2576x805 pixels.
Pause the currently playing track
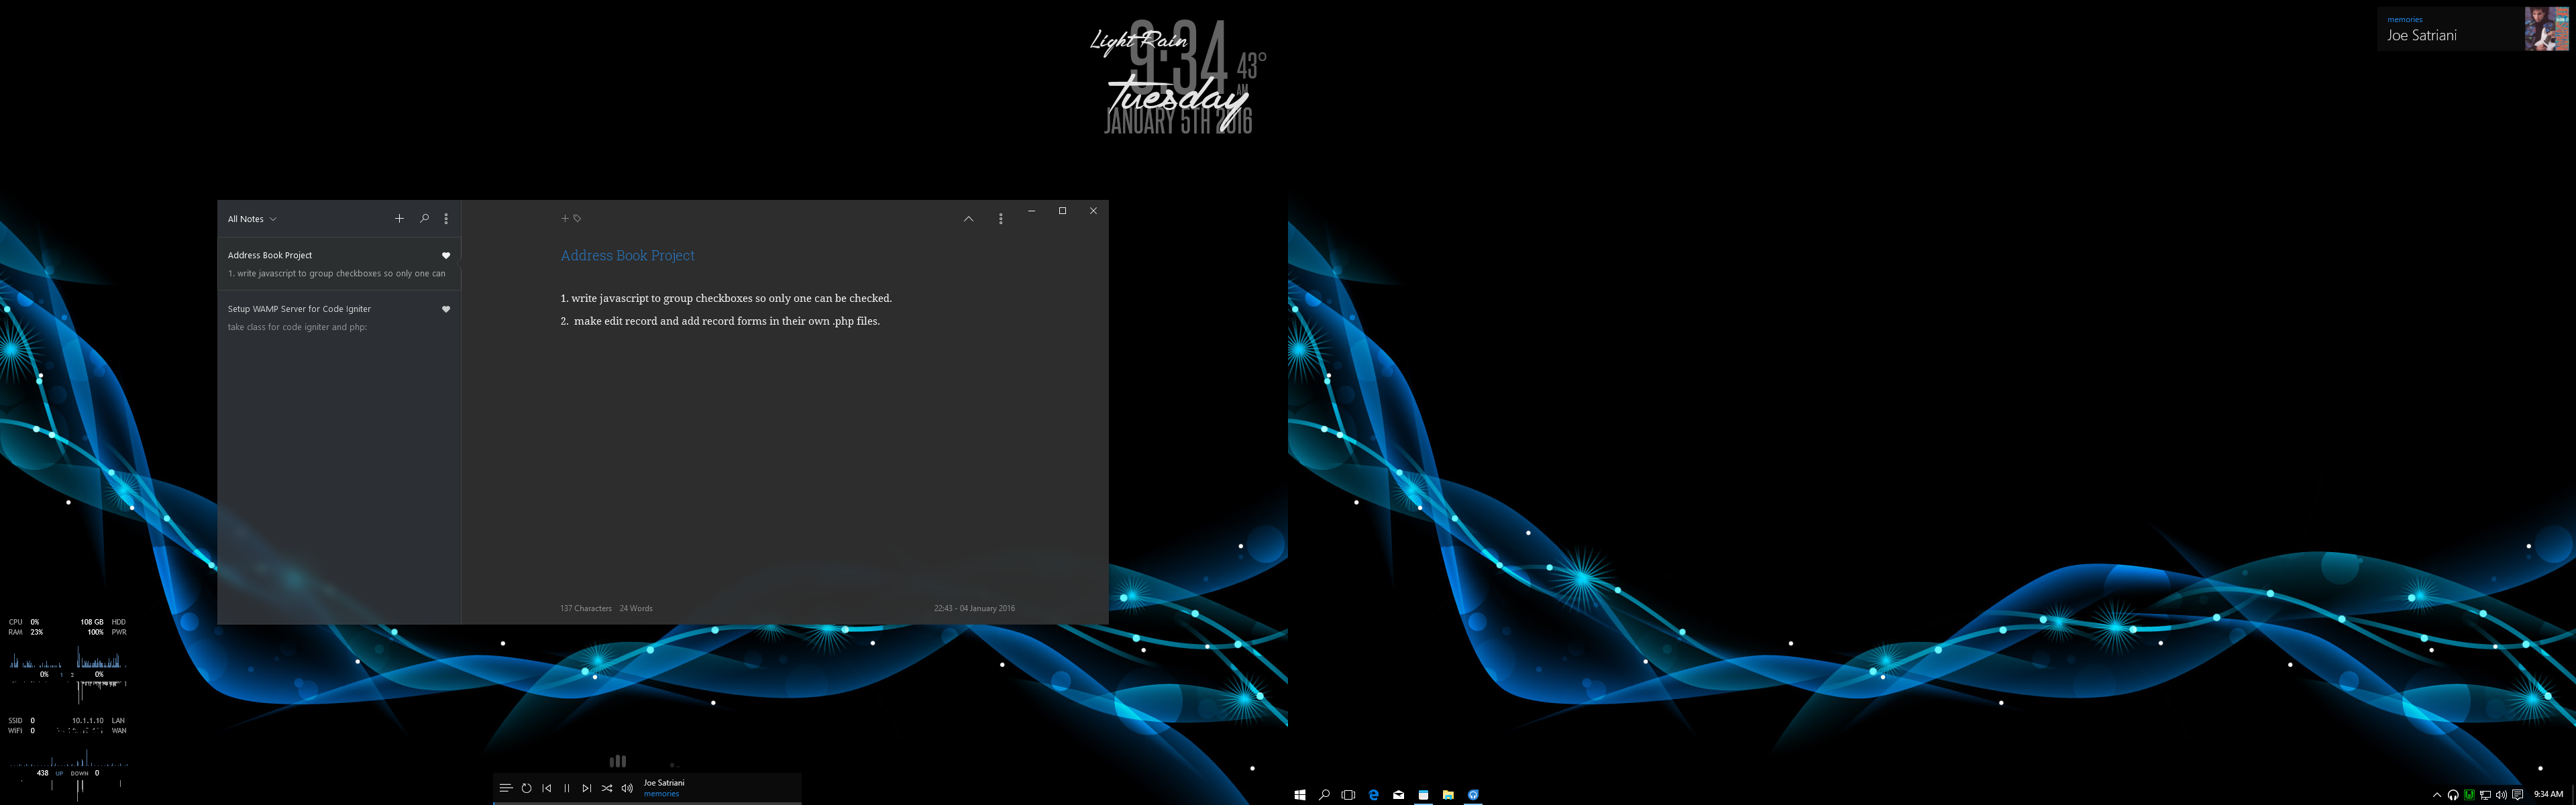pyautogui.click(x=567, y=787)
